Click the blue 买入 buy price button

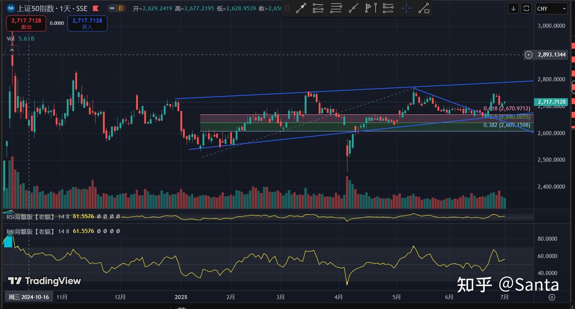(87, 23)
